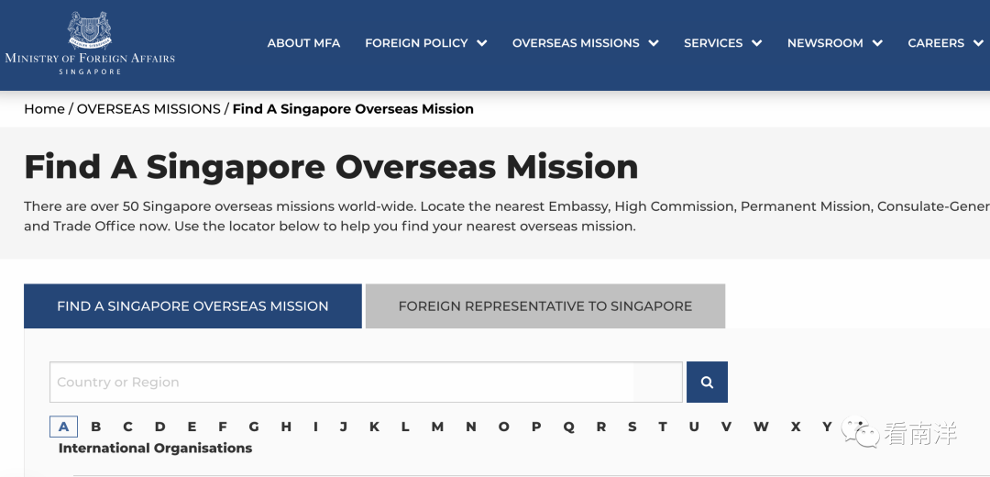
Task: Open the NEWSROOM menu
Action: [825, 43]
